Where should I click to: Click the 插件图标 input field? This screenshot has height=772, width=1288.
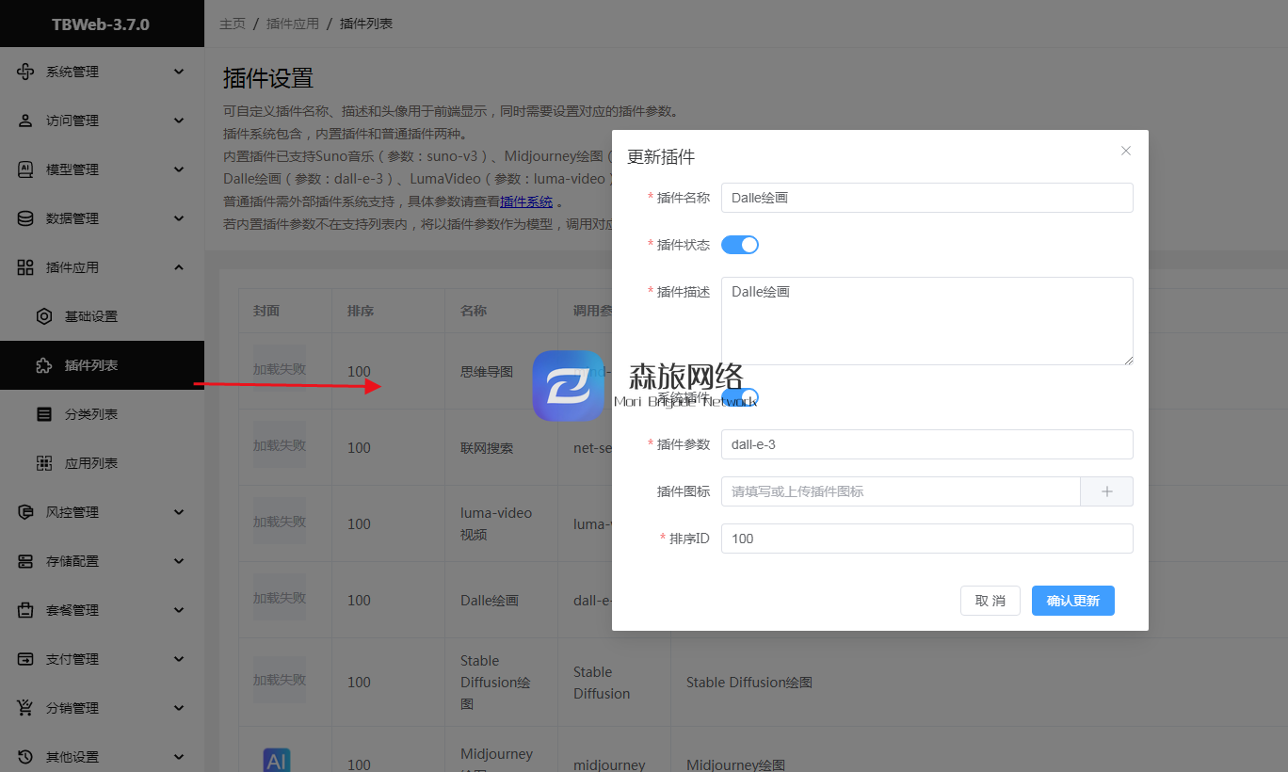tap(901, 491)
